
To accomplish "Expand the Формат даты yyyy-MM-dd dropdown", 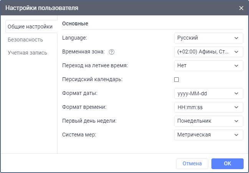I will click(x=208, y=93).
